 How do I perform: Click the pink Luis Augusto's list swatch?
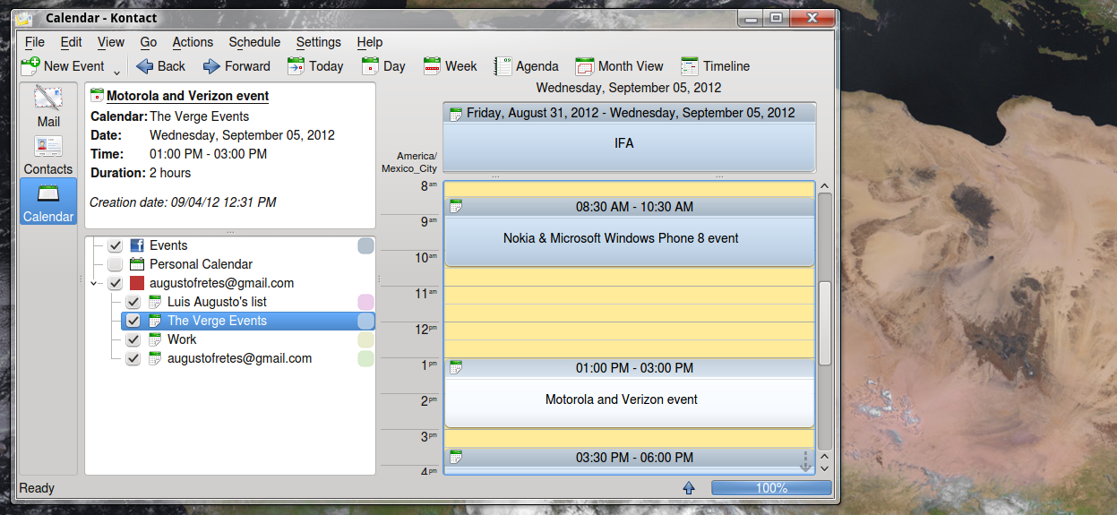click(365, 302)
